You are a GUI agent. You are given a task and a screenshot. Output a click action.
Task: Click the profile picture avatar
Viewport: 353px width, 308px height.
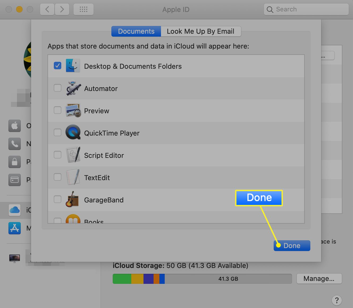[x=27, y=60]
